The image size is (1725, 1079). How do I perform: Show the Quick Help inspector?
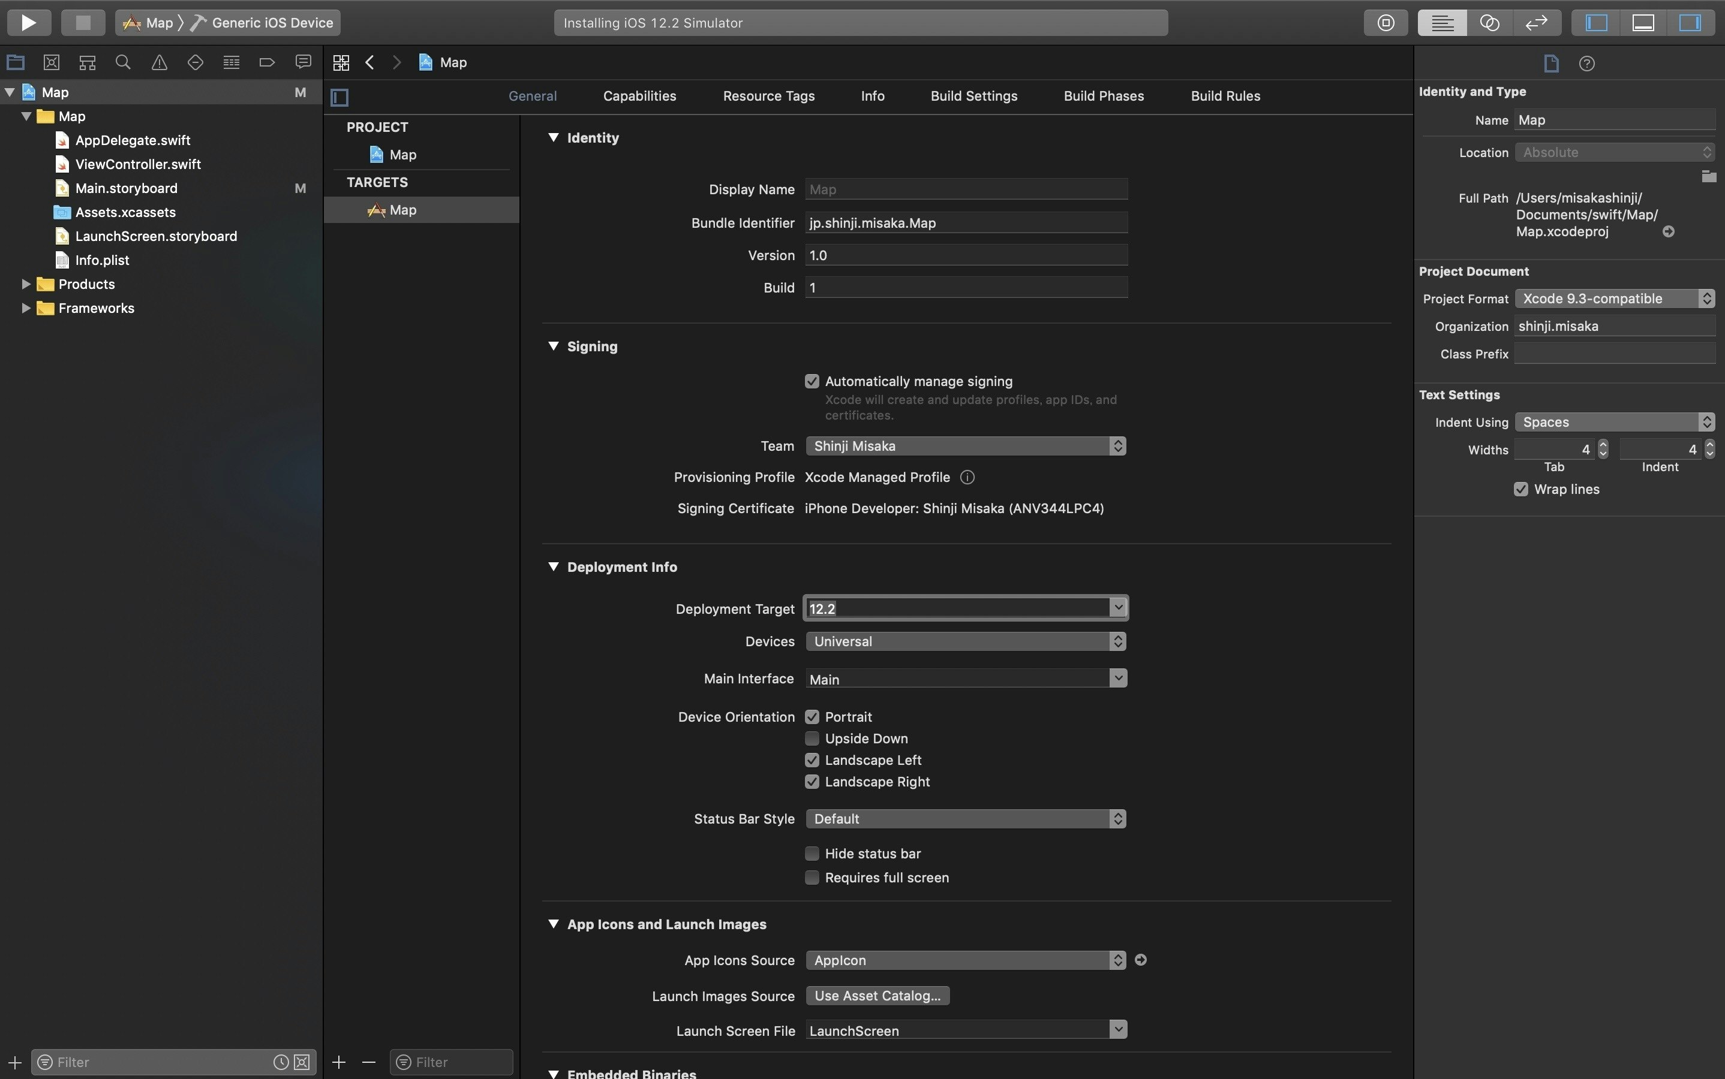[x=1586, y=64]
